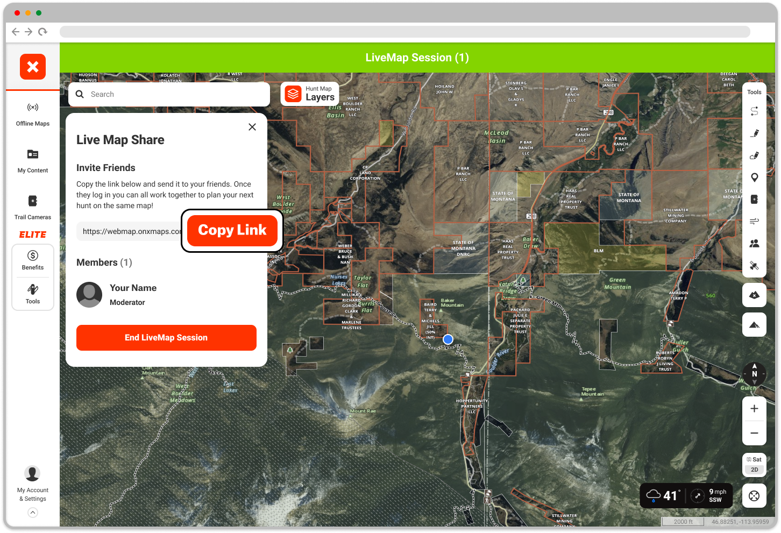Click the Your Name member avatar
The height and width of the screenshot is (533, 781).
[x=89, y=295]
